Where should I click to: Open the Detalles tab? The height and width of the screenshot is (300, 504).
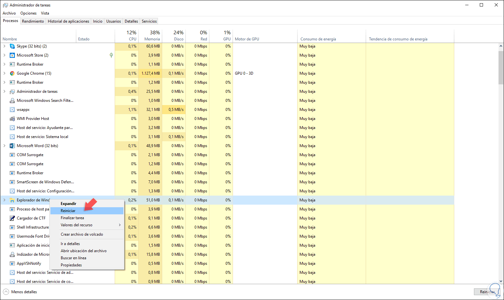click(x=131, y=21)
